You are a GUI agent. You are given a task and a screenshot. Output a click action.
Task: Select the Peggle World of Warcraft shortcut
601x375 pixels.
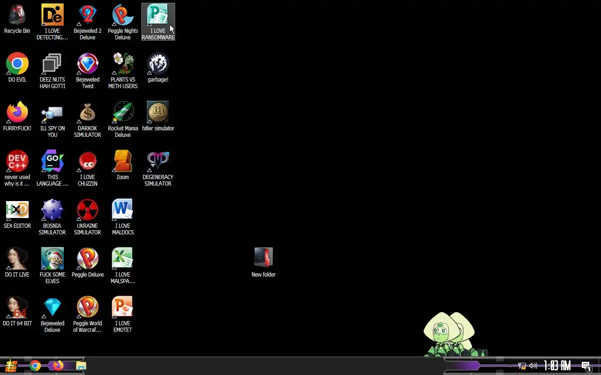[87, 315]
